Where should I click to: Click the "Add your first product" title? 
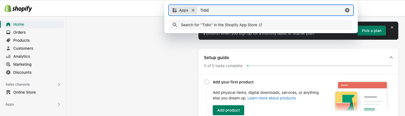tap(233, 82)
